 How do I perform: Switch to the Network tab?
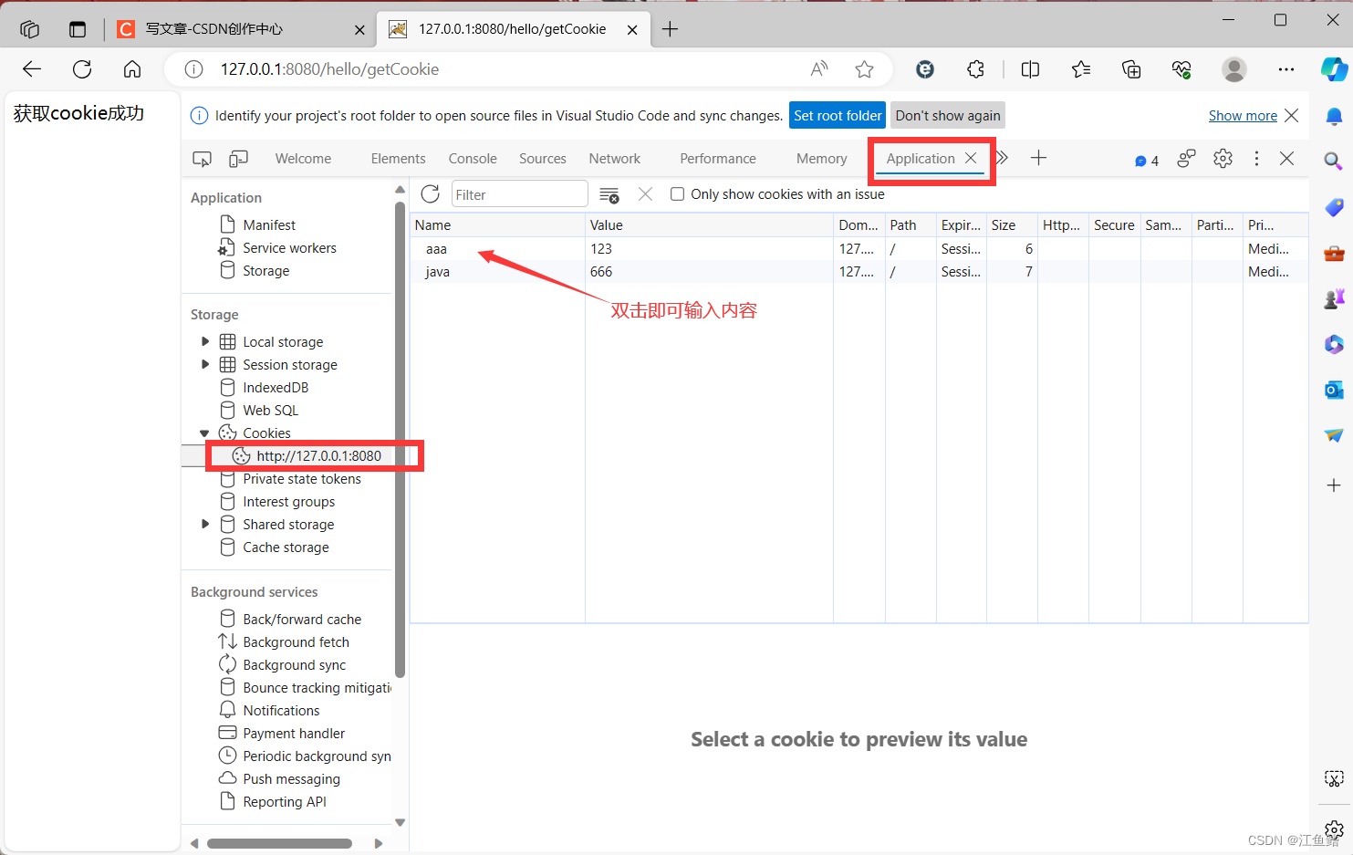pos(615,159)
